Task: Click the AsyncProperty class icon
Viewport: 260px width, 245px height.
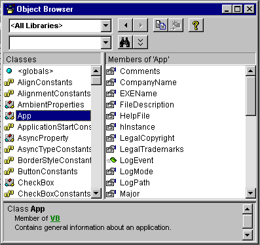Action: click(x=9, y=138)
